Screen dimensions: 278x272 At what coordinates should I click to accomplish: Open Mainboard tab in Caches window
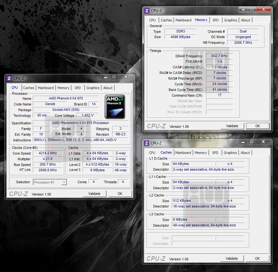(183, 153)
